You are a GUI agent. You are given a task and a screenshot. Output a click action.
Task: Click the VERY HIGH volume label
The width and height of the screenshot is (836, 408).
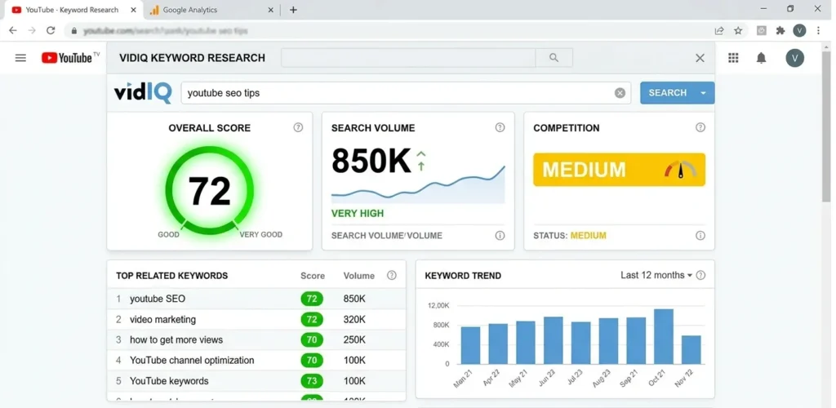tap(358, 214)
